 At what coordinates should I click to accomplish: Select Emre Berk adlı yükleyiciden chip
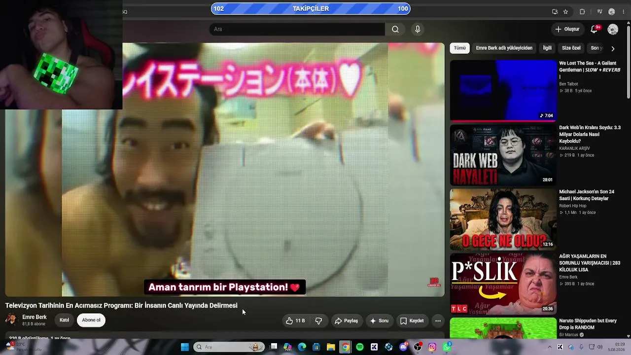pos(504,48)
